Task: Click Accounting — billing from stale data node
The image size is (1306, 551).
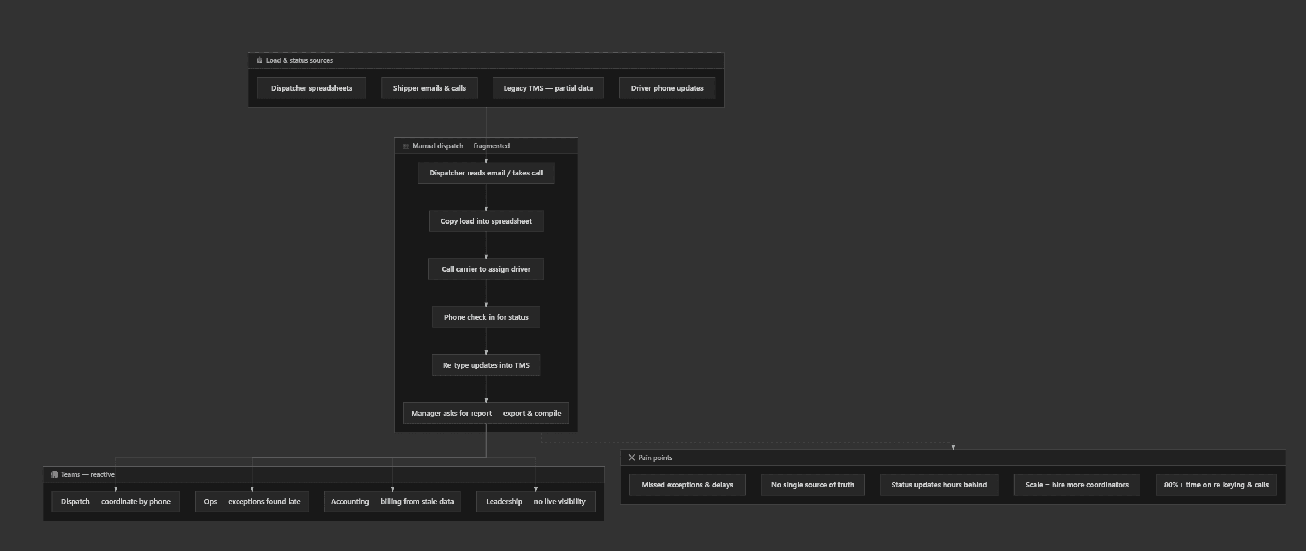Action: (x=393, y=502)
